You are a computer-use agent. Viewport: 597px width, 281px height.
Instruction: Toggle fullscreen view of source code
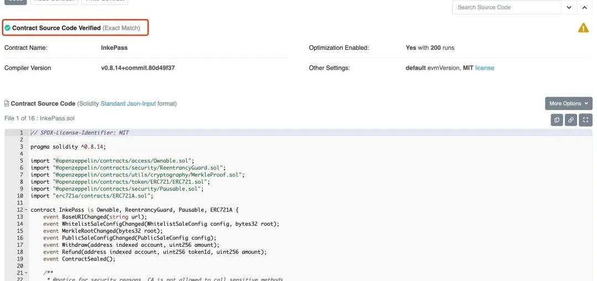point(586,119)
